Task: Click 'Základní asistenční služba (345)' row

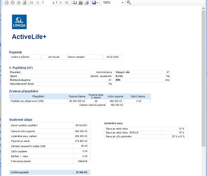Action: (x=50, y=146)
